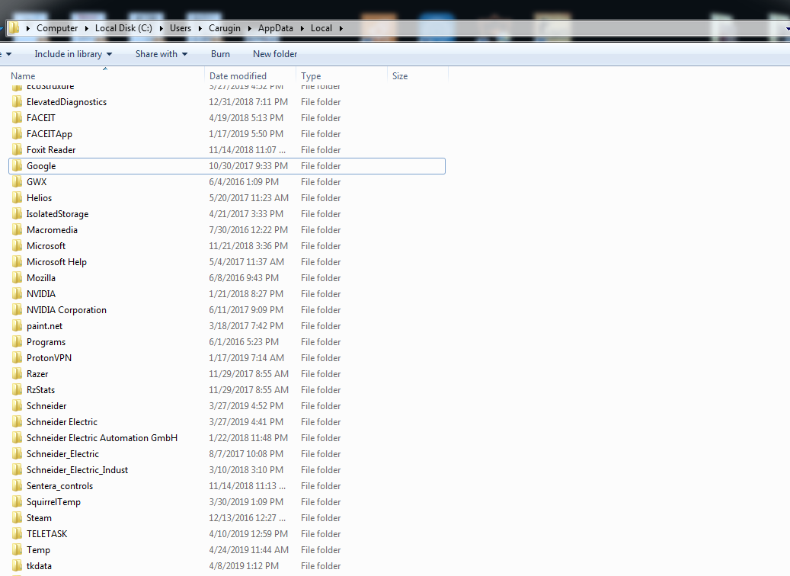Sort the list by Date modified column
The width and height of the screenshot is (790, 576).
(238, 76)
